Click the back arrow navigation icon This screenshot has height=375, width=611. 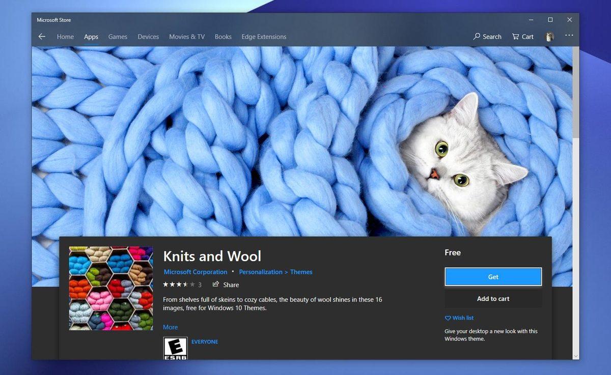pos(41,36)
